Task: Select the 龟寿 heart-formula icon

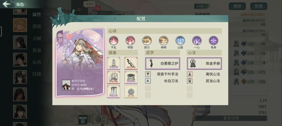Action: point(214,41)
